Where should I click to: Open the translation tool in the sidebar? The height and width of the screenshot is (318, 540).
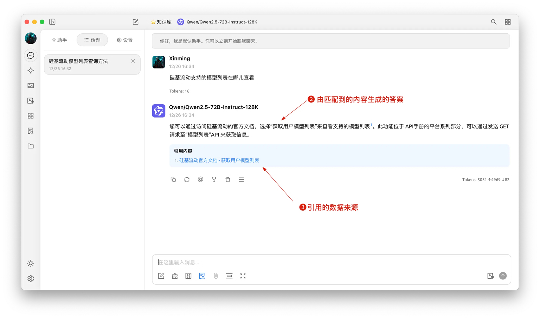(x=31, y=101)
